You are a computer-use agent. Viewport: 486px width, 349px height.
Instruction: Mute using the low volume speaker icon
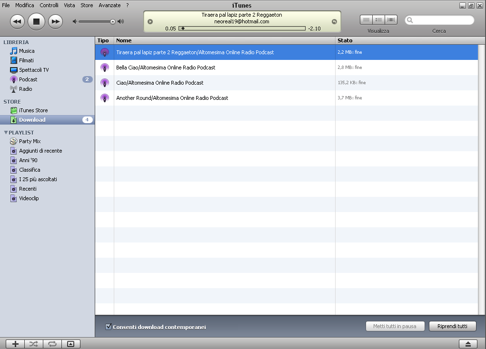click(x=74, y=21)
